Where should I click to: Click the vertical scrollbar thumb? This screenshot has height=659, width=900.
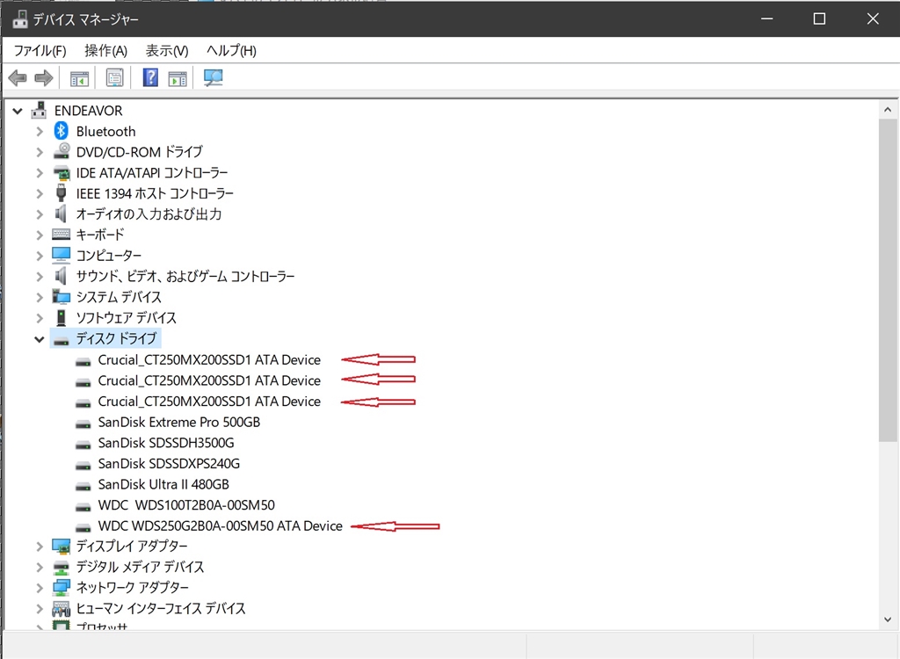pyautogui.click(x=888, y=280)
